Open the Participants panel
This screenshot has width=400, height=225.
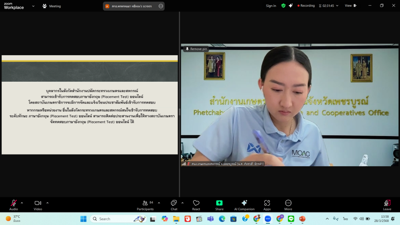pyautogui.click(x=145, y=205)
